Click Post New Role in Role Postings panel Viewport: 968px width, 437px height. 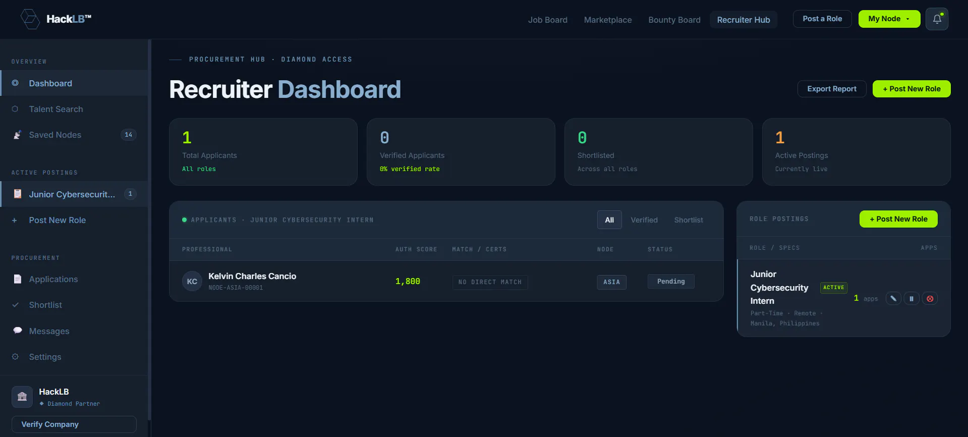pyautogui.click(x=898, y=219)
